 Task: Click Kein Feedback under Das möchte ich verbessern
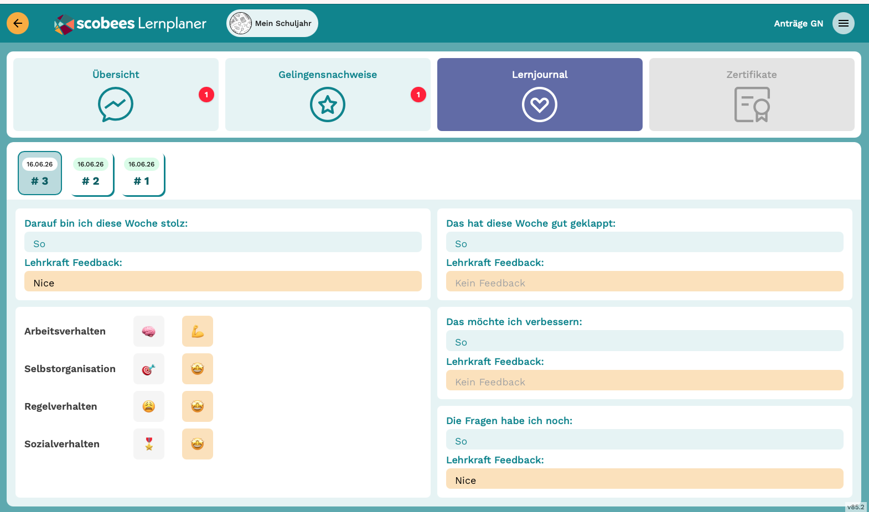pos(645,380)
